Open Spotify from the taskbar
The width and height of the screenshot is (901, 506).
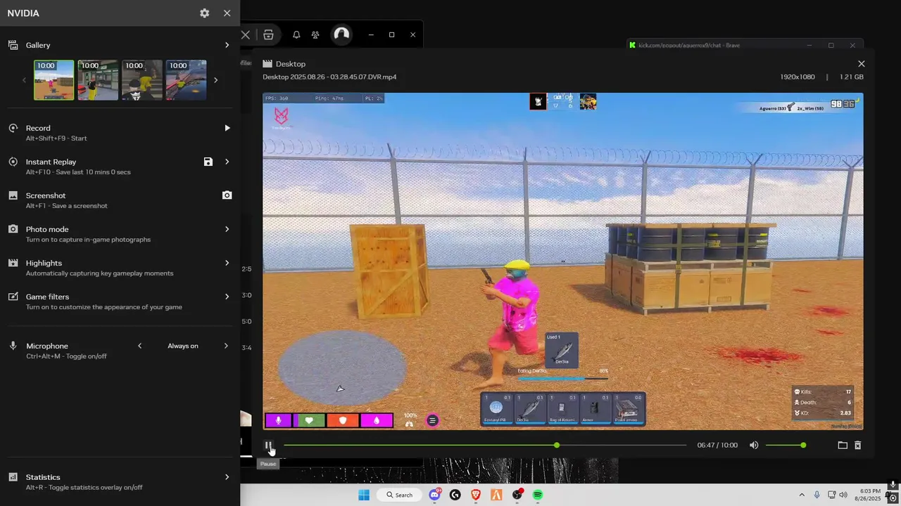point(538,495)
